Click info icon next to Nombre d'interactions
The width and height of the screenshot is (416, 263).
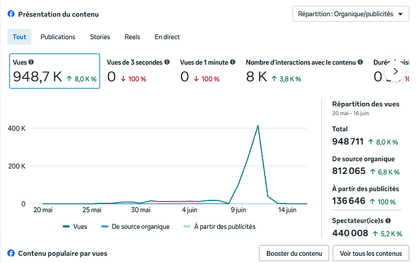tap(360, 62)
